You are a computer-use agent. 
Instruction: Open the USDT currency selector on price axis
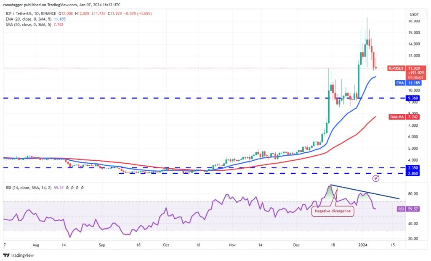(x=414, y=14)
